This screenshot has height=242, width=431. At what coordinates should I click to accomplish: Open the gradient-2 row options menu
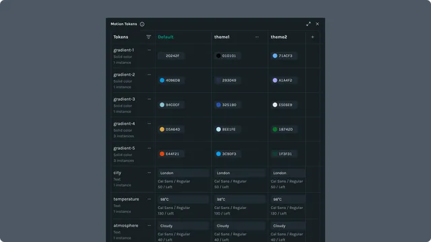(x=150, y=75)
